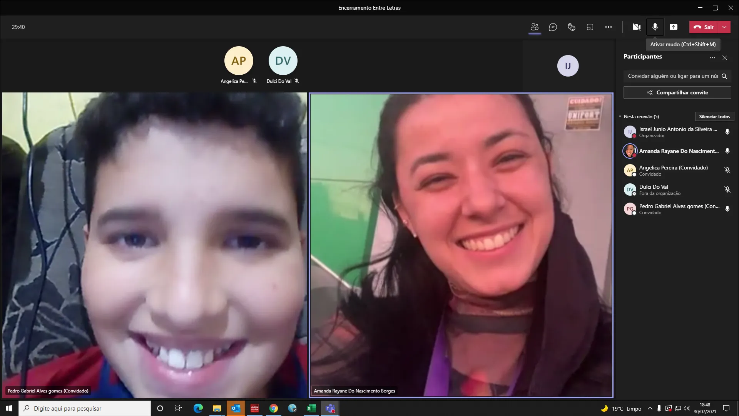The height and width of the screenshot is (416, 739).
Task: Click the Compartilhar convite button
Action: tap(677, 92)
